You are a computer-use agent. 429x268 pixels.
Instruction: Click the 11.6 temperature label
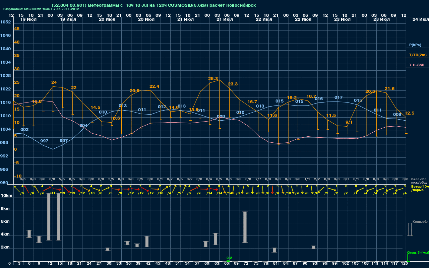[x=272, y=116]
